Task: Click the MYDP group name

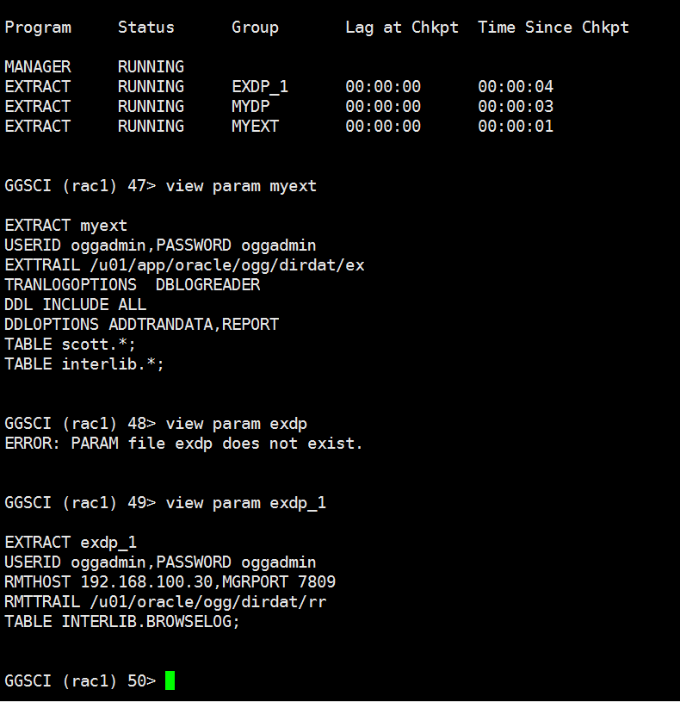Action: [250, 106]
